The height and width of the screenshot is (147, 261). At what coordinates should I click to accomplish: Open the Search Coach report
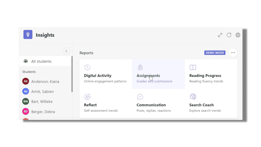[x=211, y=103]
